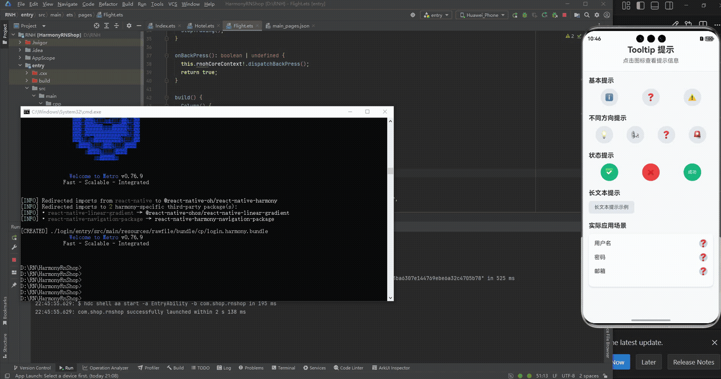The image size is (721, 379).
Task: Click the attach debugger bug-arrow icon
Action: (555, 15)
